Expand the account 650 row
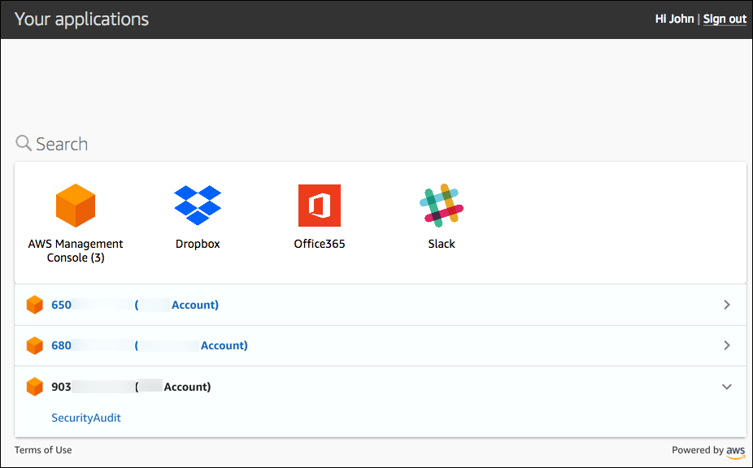The image size is (753, 468). (726, 304)
